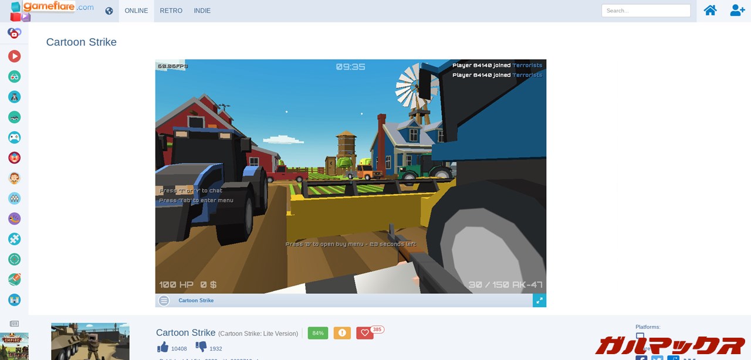Select the game controller category in sidebar
Image resolution: width=751 pixels, height=360 pixels.
(x=15, y=137)
